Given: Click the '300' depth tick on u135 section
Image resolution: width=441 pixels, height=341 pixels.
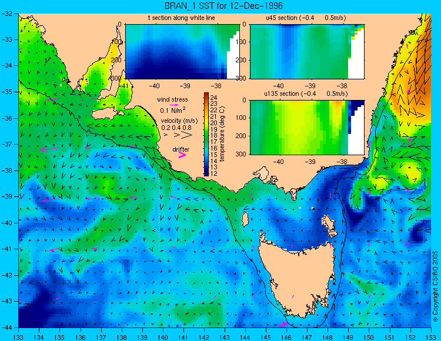Looking at the screenshot, I should pyautogui.click(x=242, y=154).
